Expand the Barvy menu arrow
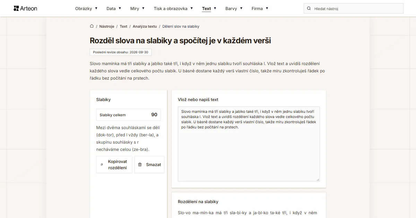 (241, 8)
